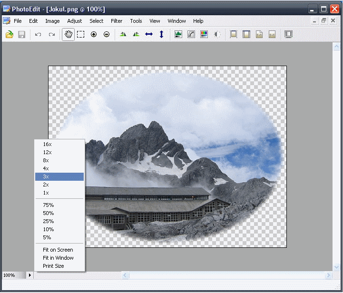
Task: Activate the rectangular selection tool
Action: click(x=81, y=34)
